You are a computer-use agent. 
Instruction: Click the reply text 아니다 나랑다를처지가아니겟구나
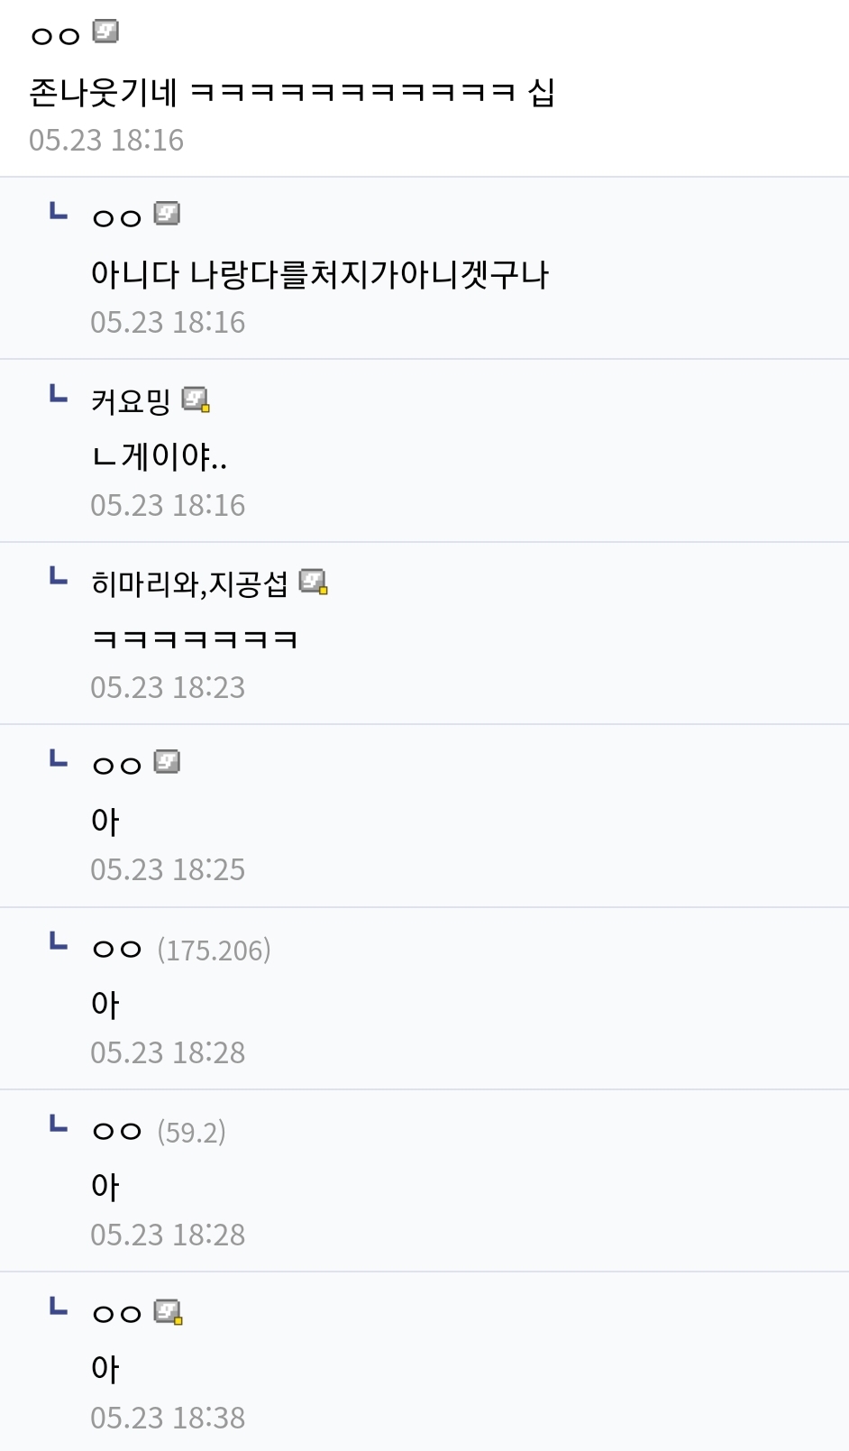[x=320, y=274]
